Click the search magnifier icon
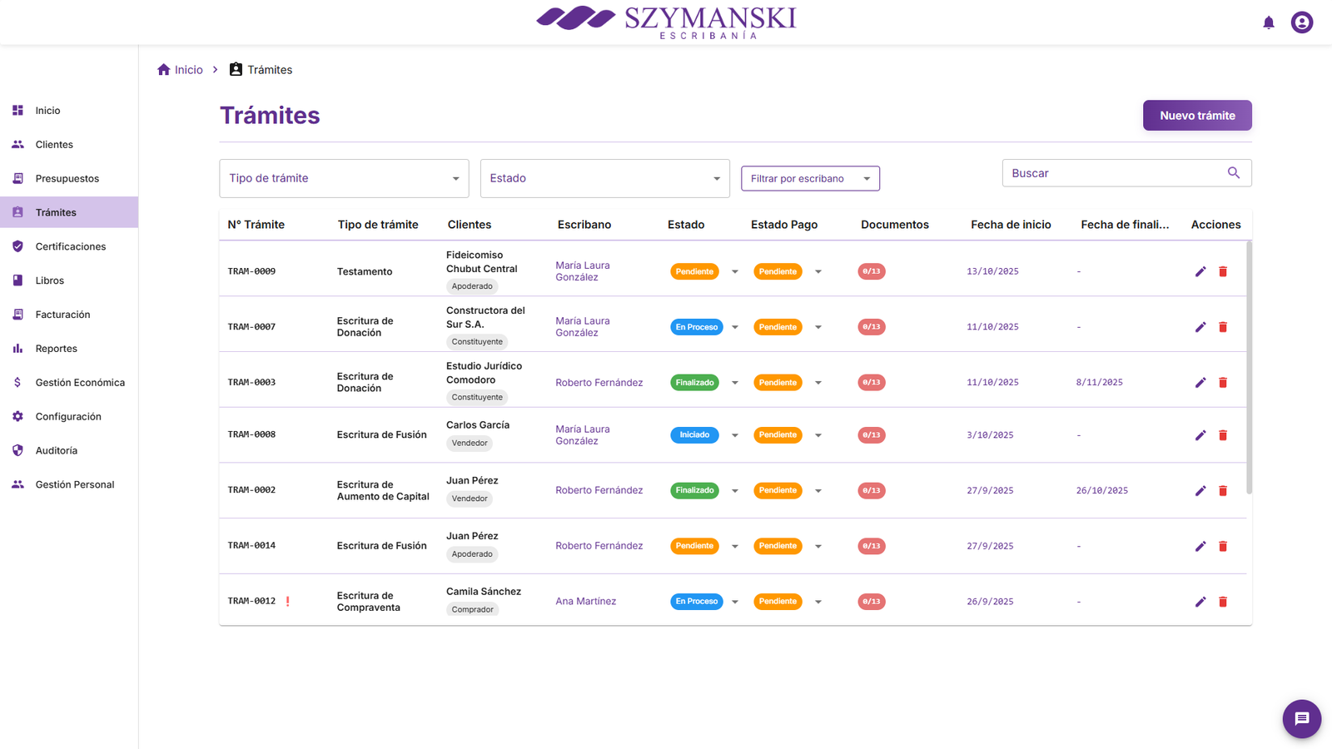 pos(1233,173)
